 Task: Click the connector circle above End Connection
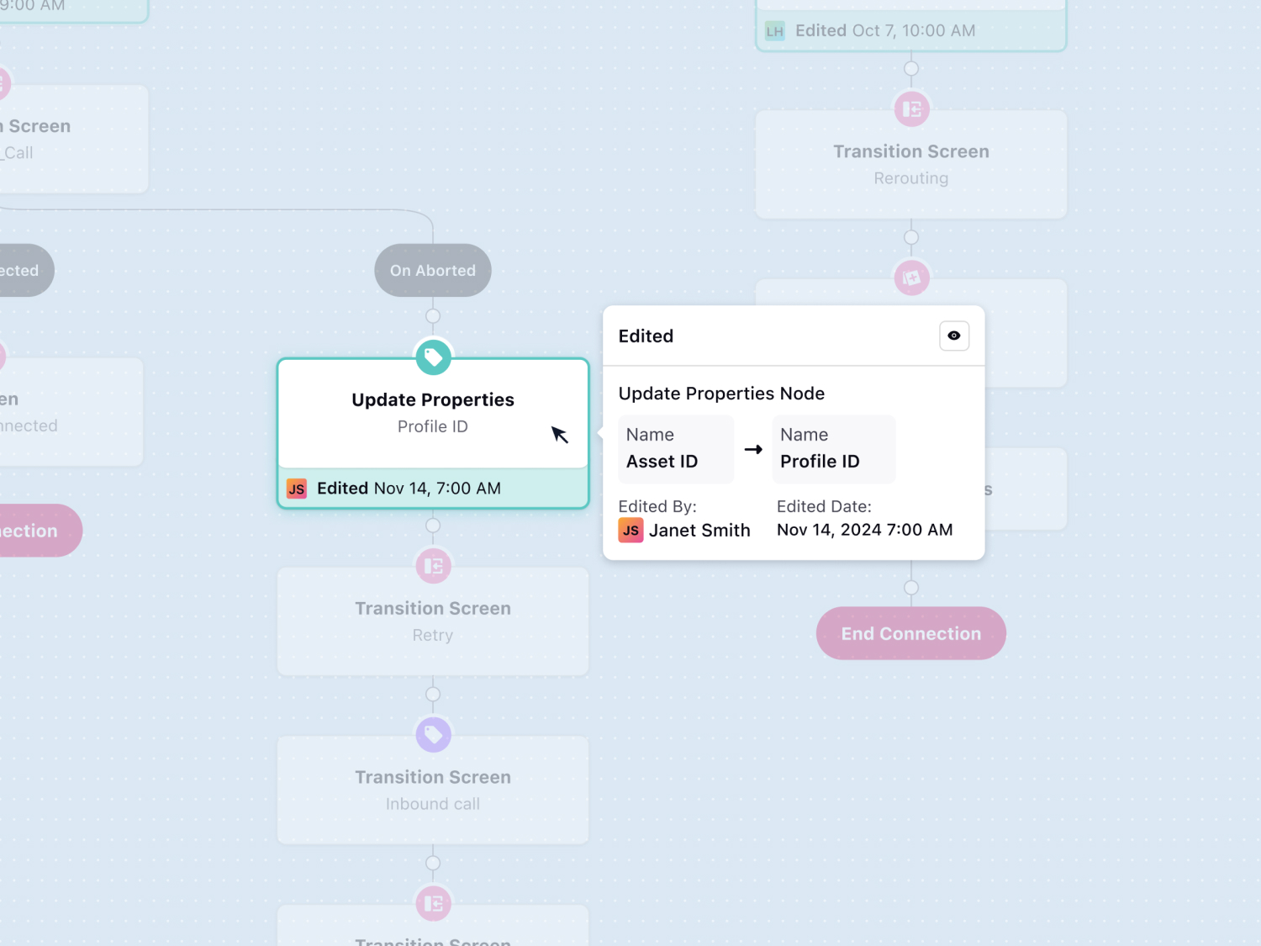pyautogui.click(x=911, y=588)
